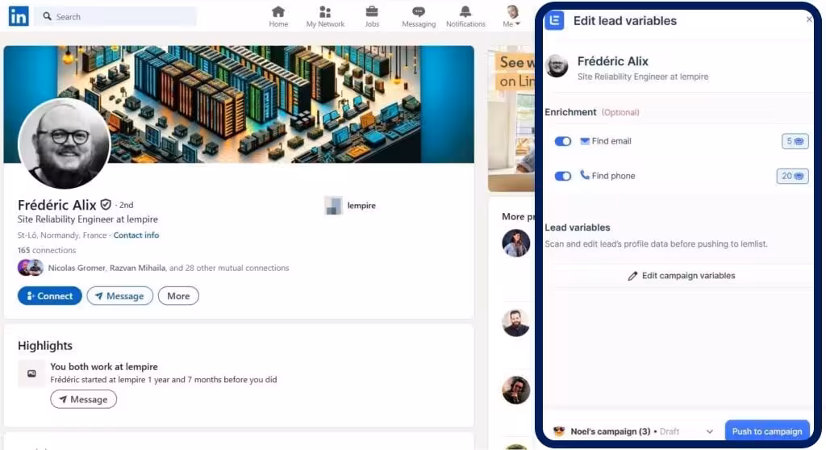Open the Home nav icon
The image size is (826, 450).
(278, 12)
